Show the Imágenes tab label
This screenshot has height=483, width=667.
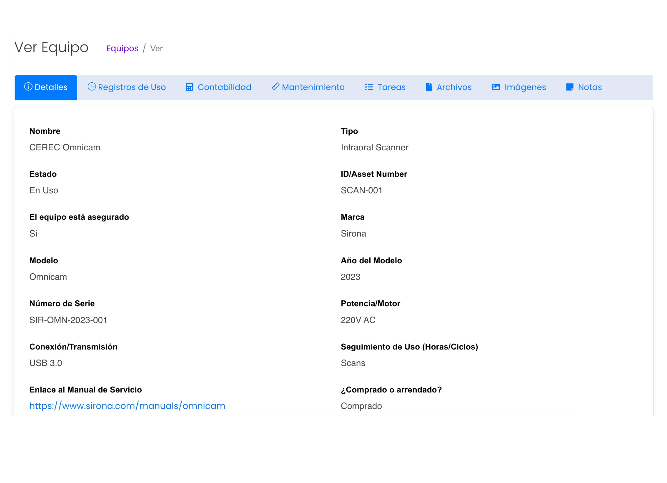[525, 87]
